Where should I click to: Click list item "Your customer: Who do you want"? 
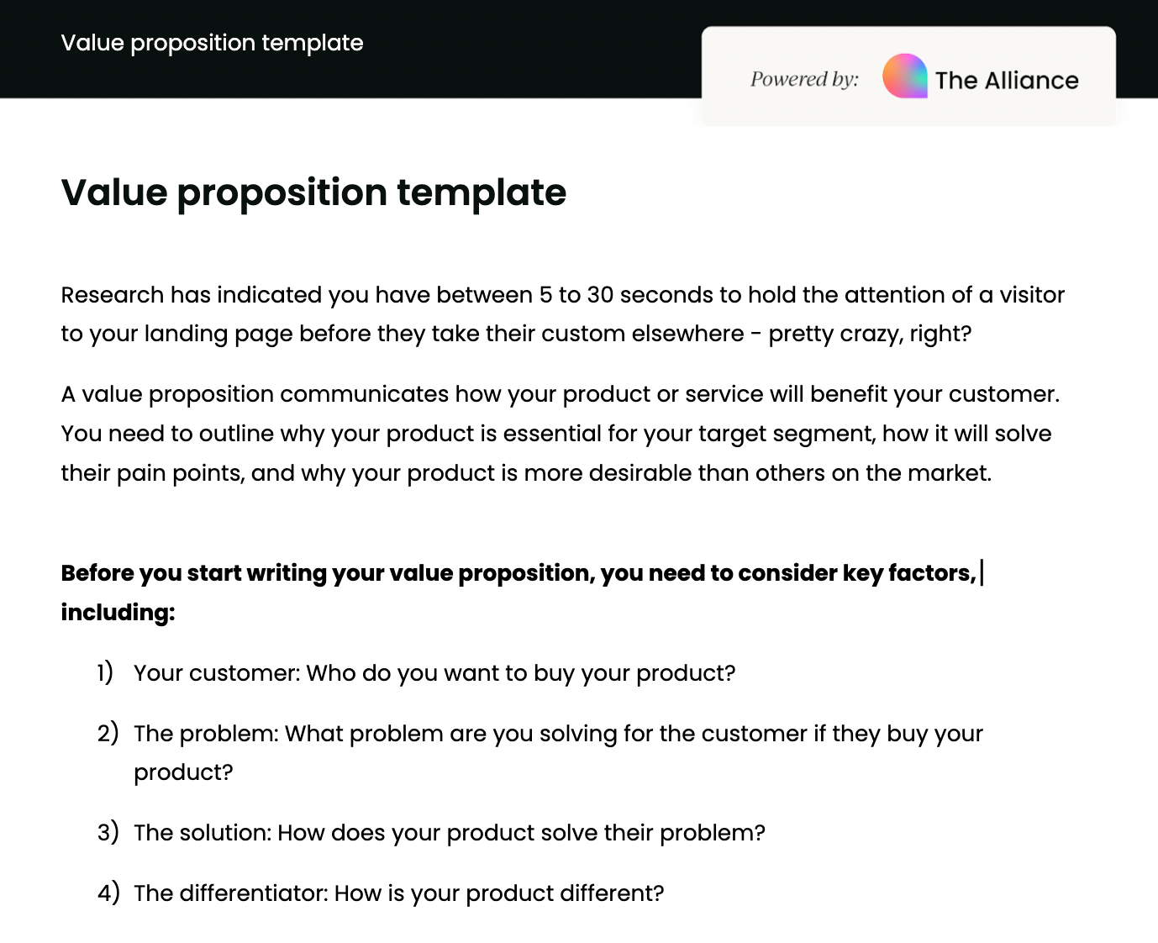click(x=434, y=673)
